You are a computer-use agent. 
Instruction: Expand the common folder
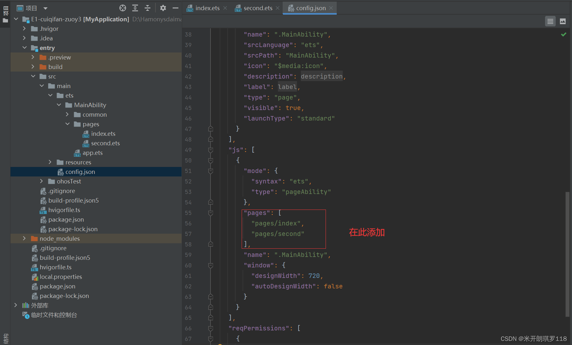click(x=67, y=114)
